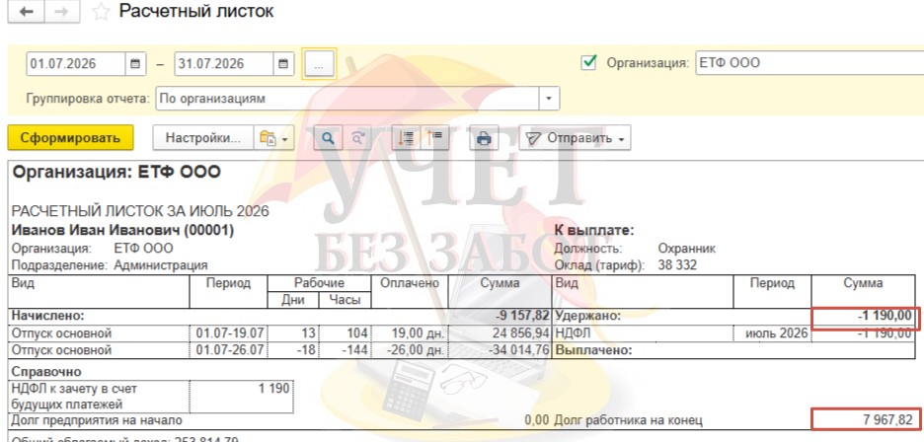
Task: Select the paid days cell -26,00 дн.
Action: 409,350
